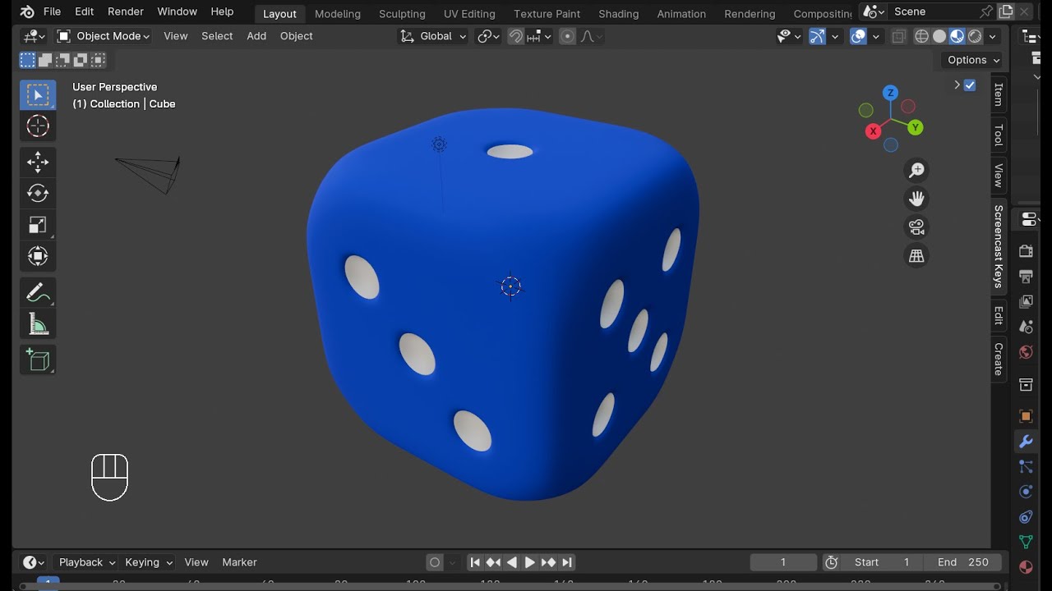Uncheck the blue checkbox near the gizmo
The height and width of the screenshot is (591, 1052).
tap(970, 85)
